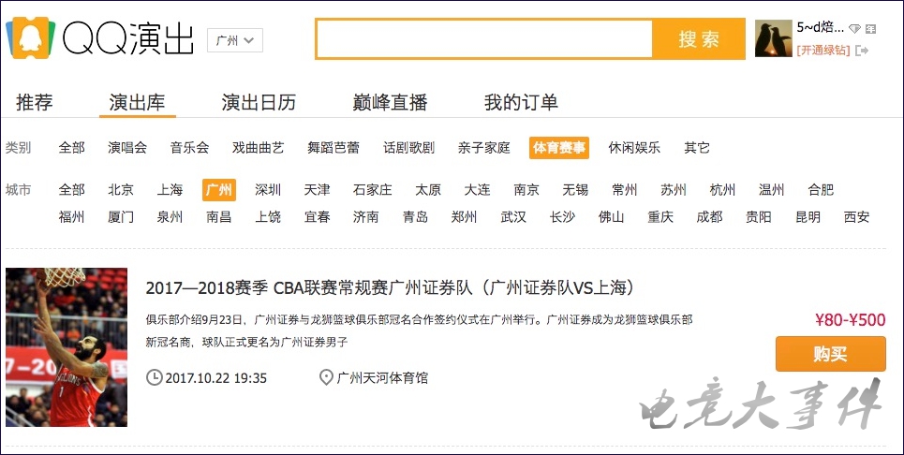Filter by 舞蹈芭蕾 category
This screenshot has width=904, height=455.
333,147
